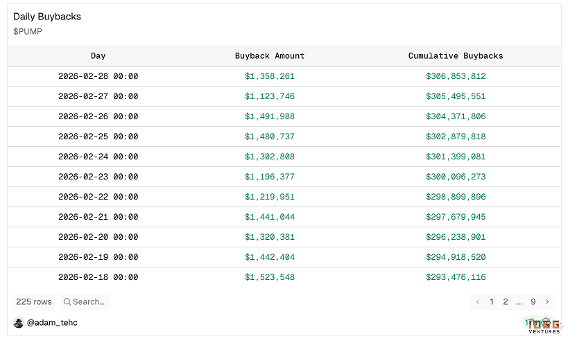The width and height of the screenshot is (568, 343).
Task: Expand the pagination ellipsis
Action: tap(519, 302)
